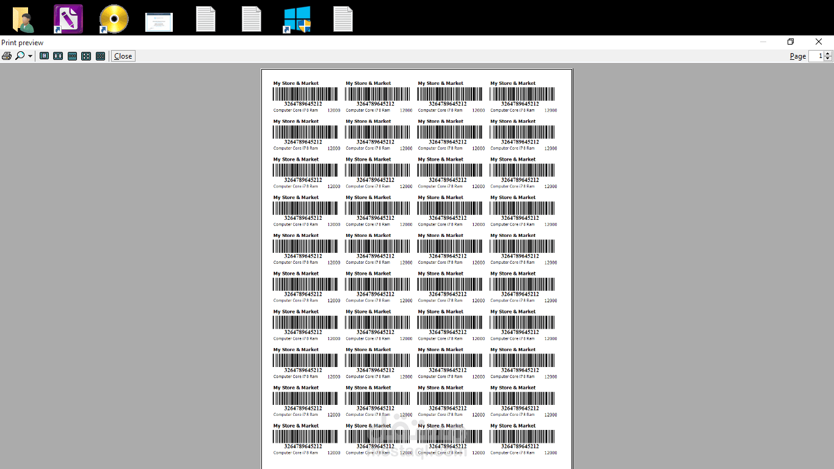
Task: Click the previewed barcode label sheet page
Action: pyautogui.click(x=417, y=269)
